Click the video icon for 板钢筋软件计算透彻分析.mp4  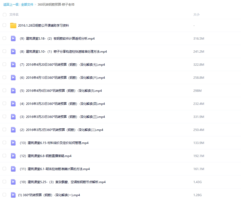click(x=13, y=38)
